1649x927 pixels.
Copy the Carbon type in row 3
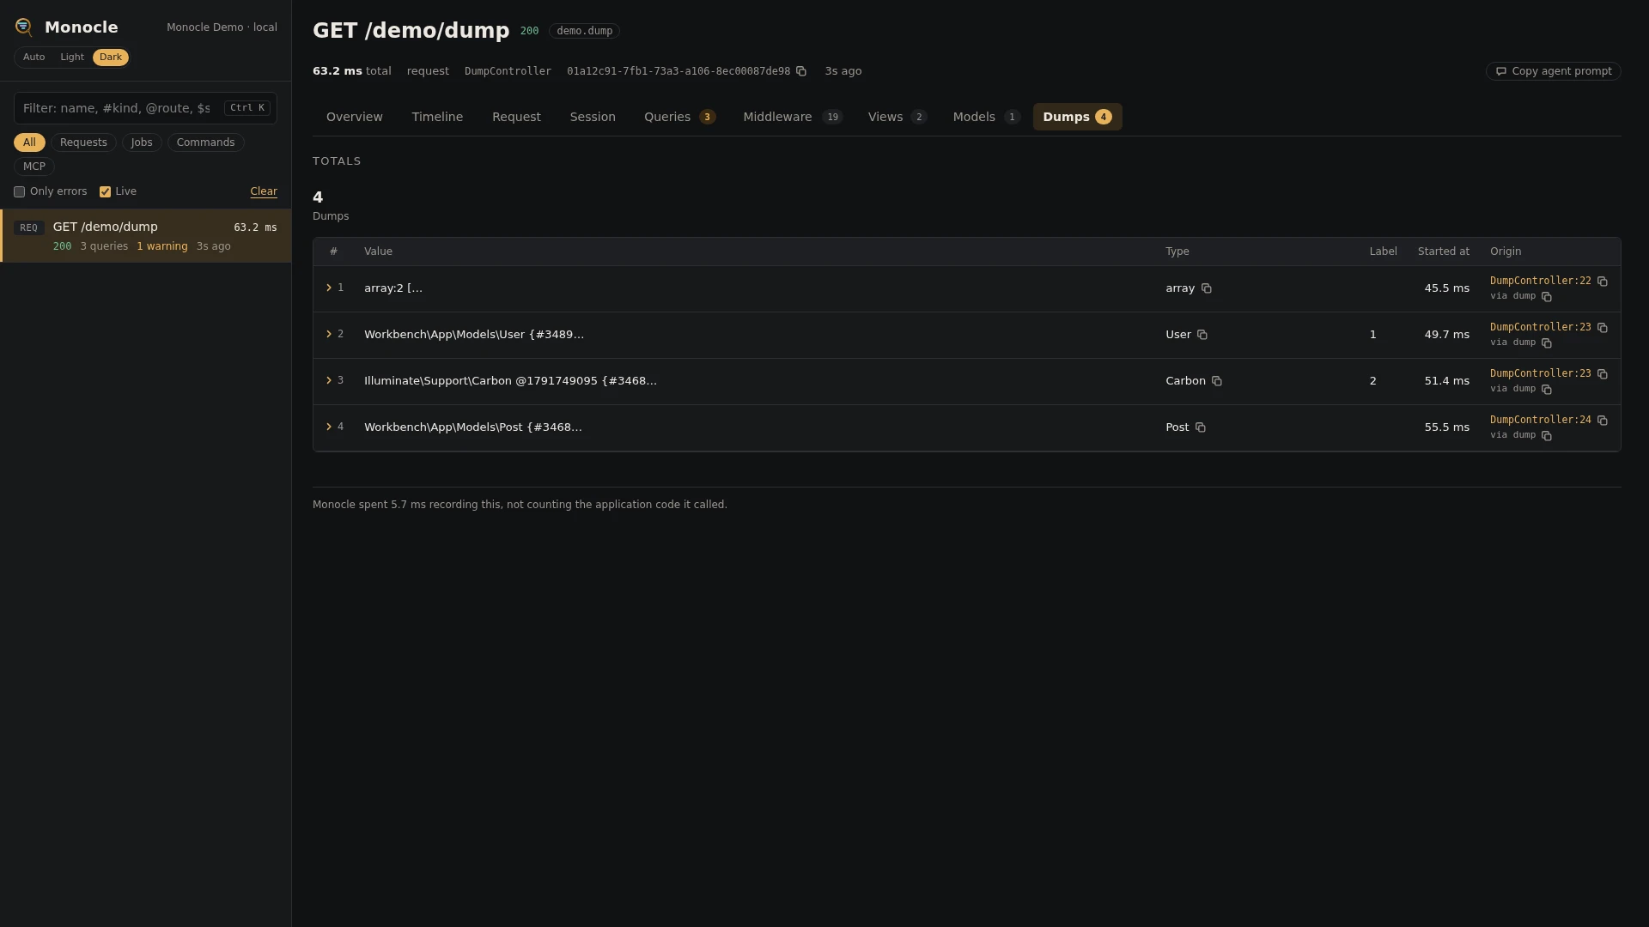coord(1217,381)
